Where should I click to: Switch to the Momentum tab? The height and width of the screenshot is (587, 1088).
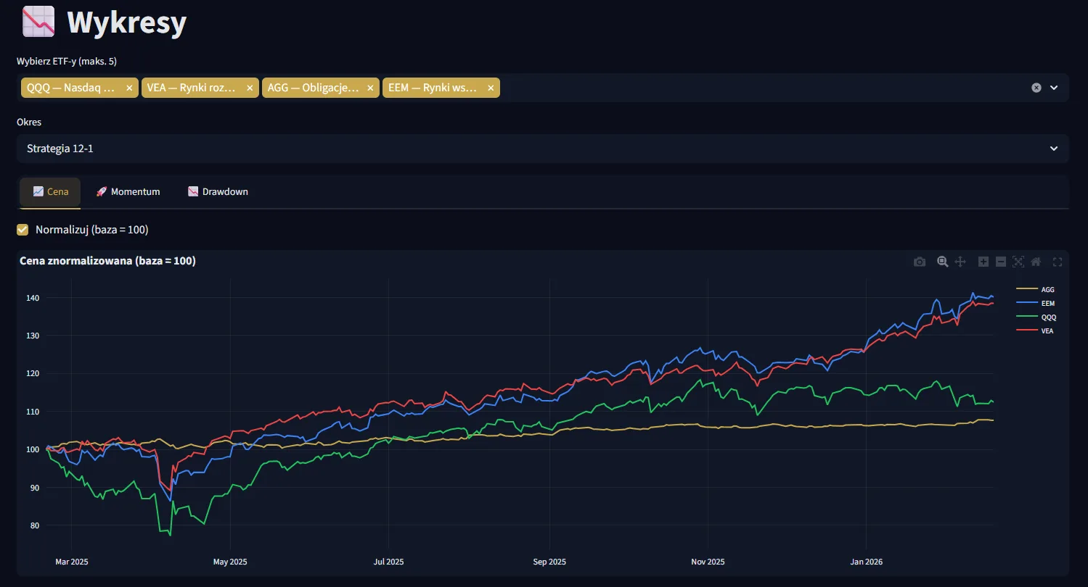coord(128,192)
